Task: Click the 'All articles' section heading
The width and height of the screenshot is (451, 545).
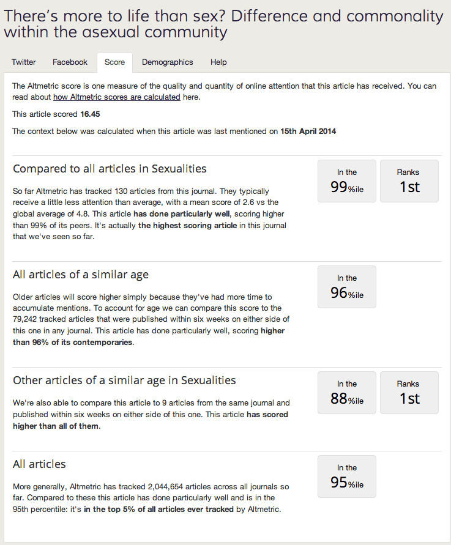Action: tap(39, 464)
